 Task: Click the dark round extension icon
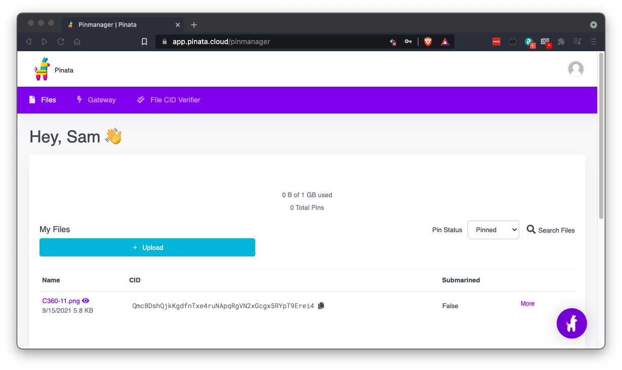513,42
